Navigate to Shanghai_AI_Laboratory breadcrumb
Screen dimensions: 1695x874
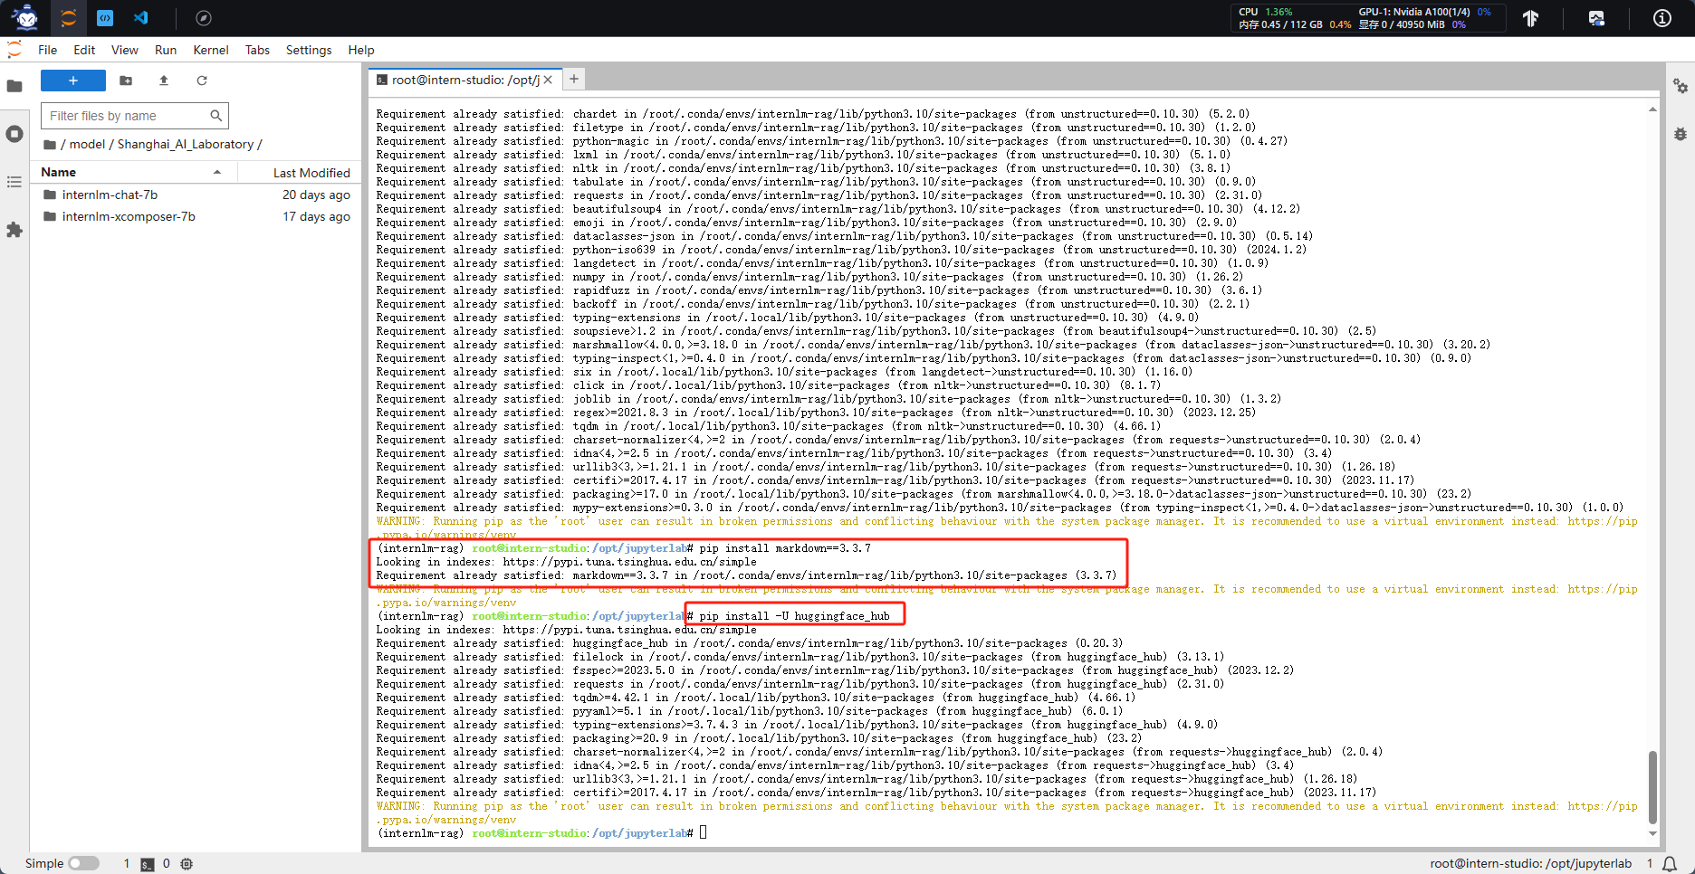pyautogui.click(x=186, y=144)
